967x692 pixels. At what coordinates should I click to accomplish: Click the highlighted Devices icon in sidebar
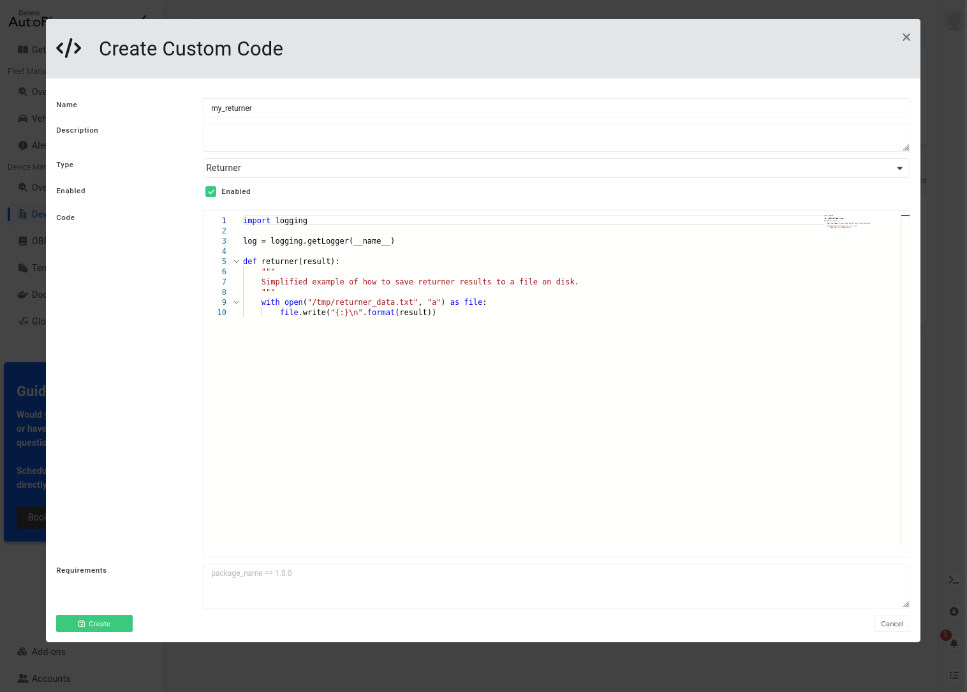click(x=23, y=214)
